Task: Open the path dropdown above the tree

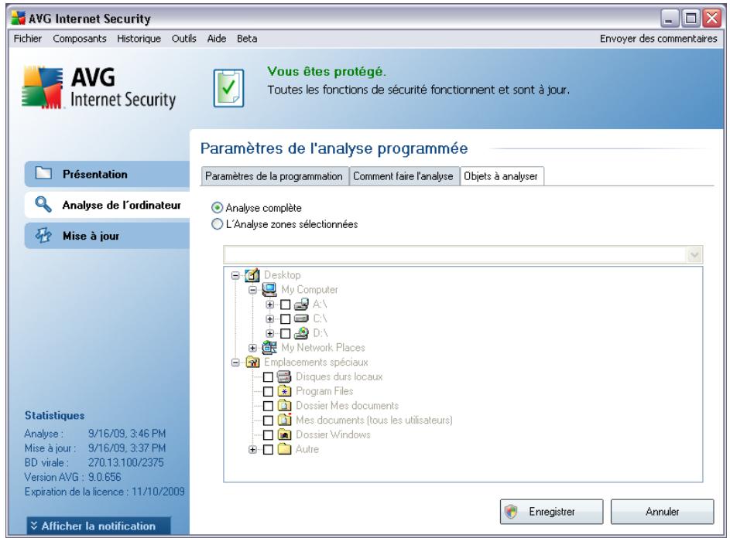Action: click(x=694, y=255)
